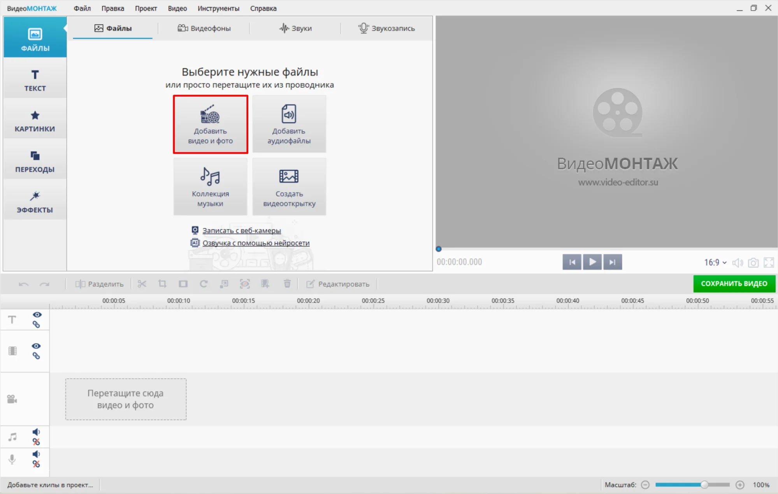Click the preview volume speaker icon
778x494 pixels.
[738, 263]
